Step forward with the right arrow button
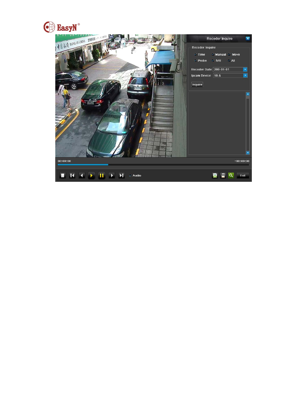The width and height of the screenshot is (282, 399). [112, 176]
